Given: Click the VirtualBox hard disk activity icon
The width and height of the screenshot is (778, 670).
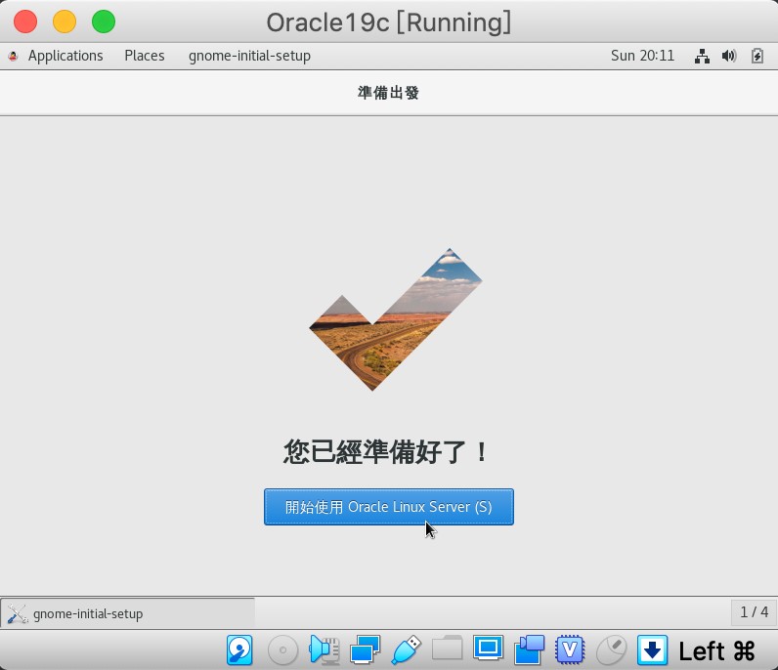Looking at the screenshot, I should (x=239, y=649).
